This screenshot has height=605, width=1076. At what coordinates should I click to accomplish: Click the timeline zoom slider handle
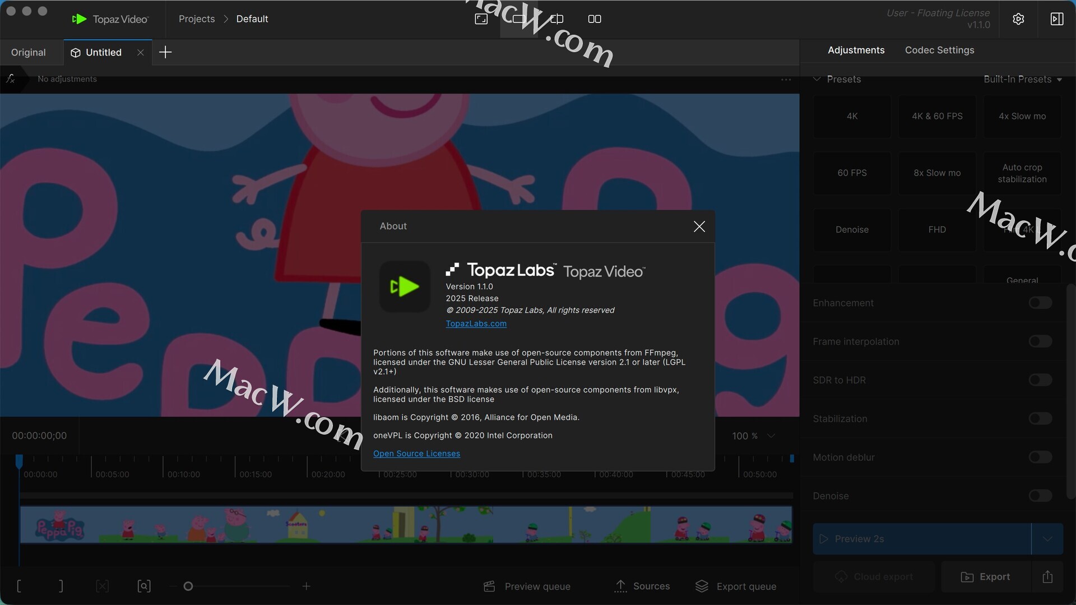pos(188,586)
